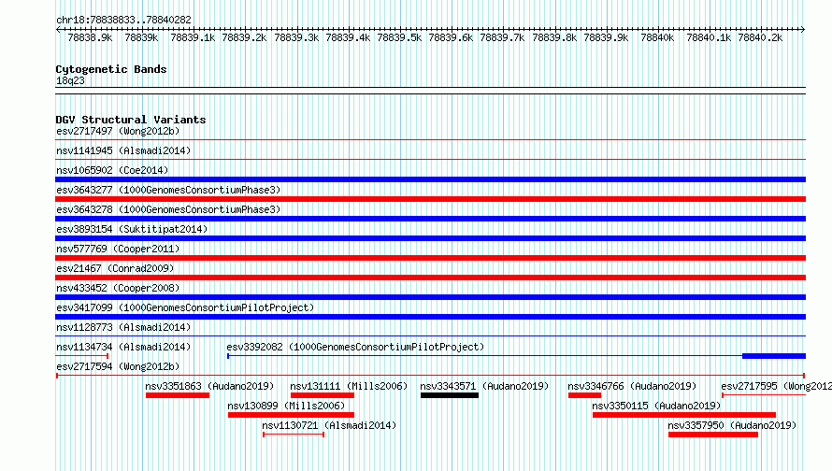Click the nsv1134734 short red span
The width and height of the screenshot is (832, 471).
[82, 356]
